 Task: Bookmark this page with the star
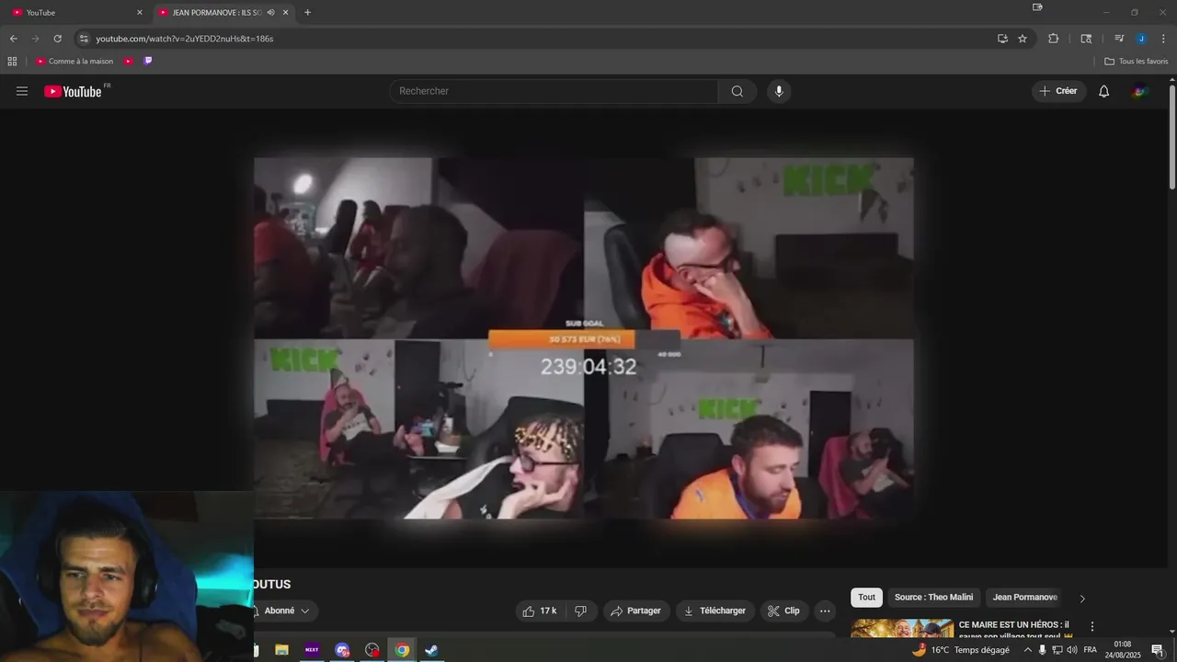pos(1023,39)
